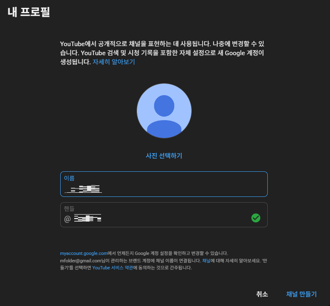Click the 채널 만들기 button
Viewport: 330px width, 306px height.
click(302, 294)
